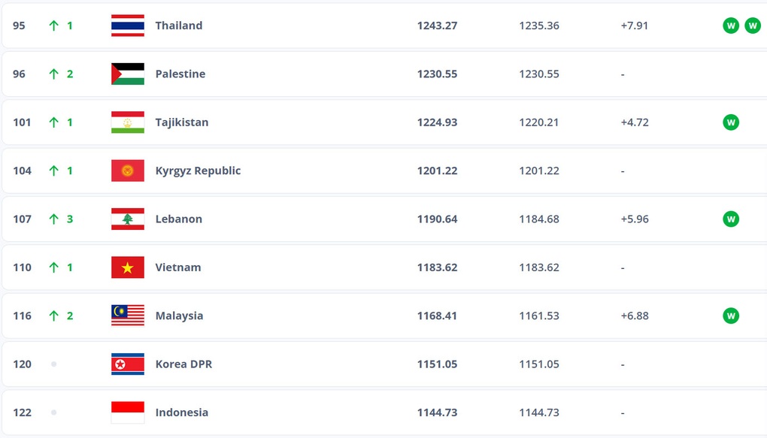Click the Korea DPR flag icon

[x=128, y=364]
